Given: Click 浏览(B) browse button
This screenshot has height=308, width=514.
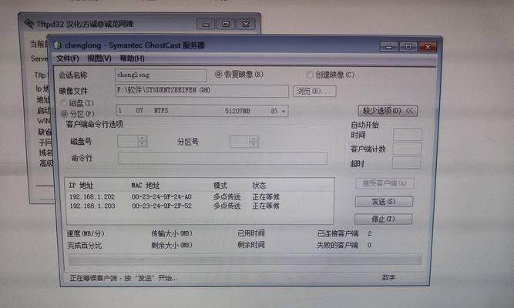Looking at the screenshot, I should click(314, 91).
